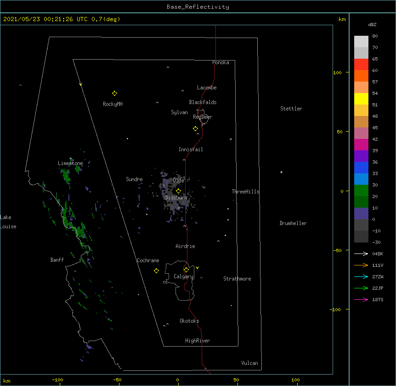Select the magenta 42 dBZ color swatch
Image resolution: width=396 pixels, height=386 pixels.
(361, 144)
